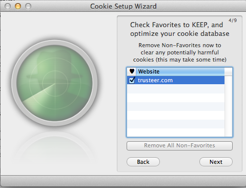Click the green radar scanner icon
Screen dimensions: 246x188
55,83
